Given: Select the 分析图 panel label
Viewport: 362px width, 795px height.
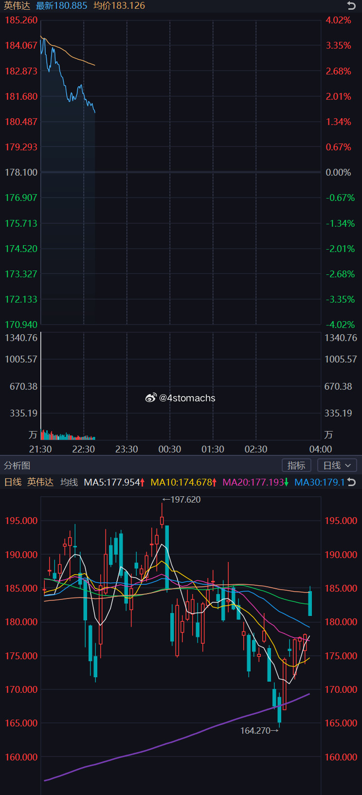Looking at the screenshot, I should (x=17, y=466).
